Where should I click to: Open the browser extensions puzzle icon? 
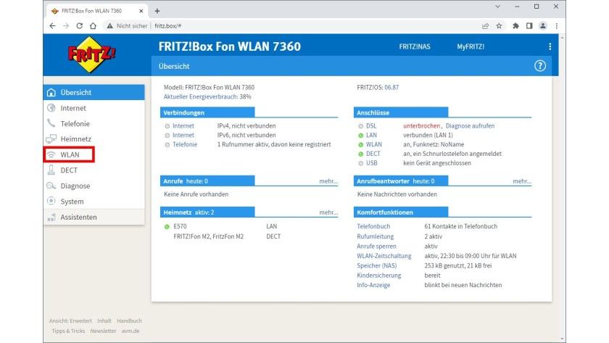[x=515, y=26]
